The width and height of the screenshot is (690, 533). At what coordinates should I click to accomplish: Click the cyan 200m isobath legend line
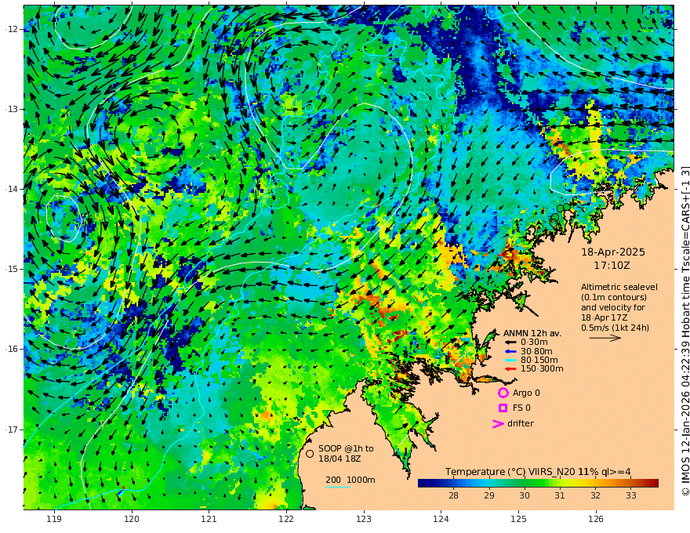(x=338, y=487)
